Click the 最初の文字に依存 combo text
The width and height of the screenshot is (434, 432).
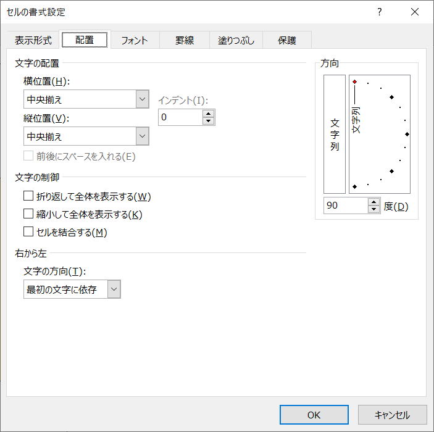click(x=62, y=289)
